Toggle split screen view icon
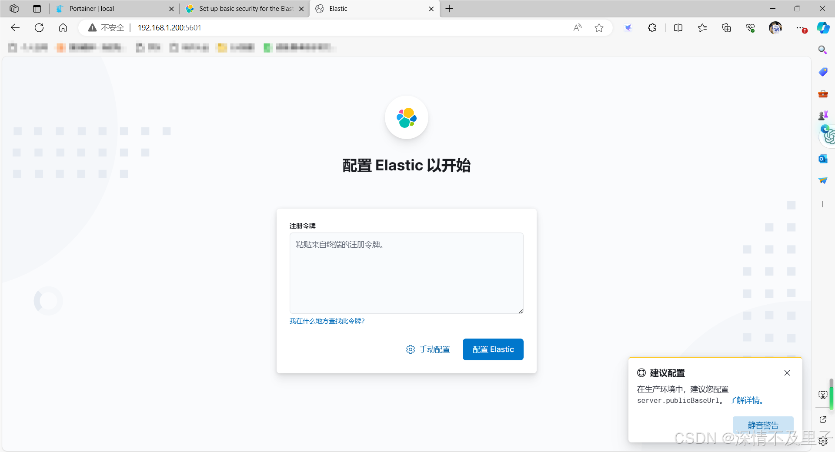This screenshot has width=835, height=452. pos(678,28)
